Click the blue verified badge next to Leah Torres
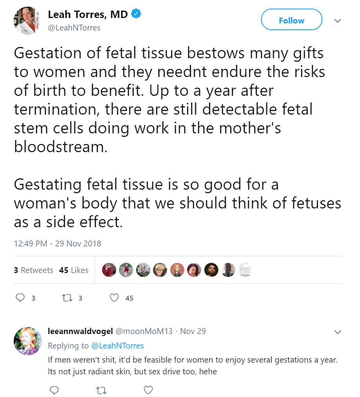The width and height of the screenshot is (360, 397). pos(136,15)
